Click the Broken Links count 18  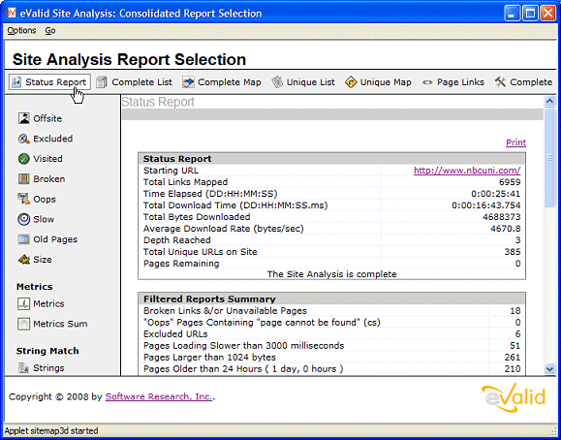tap(515, 311)
